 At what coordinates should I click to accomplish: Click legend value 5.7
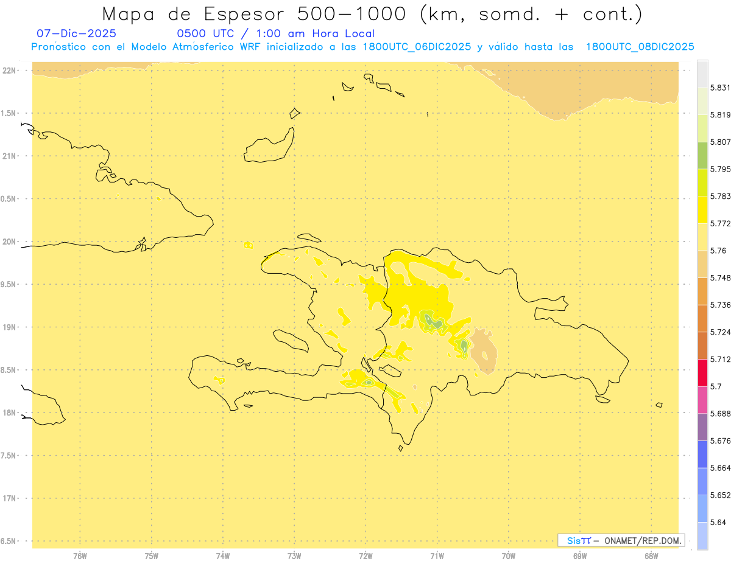coord(716,386)
